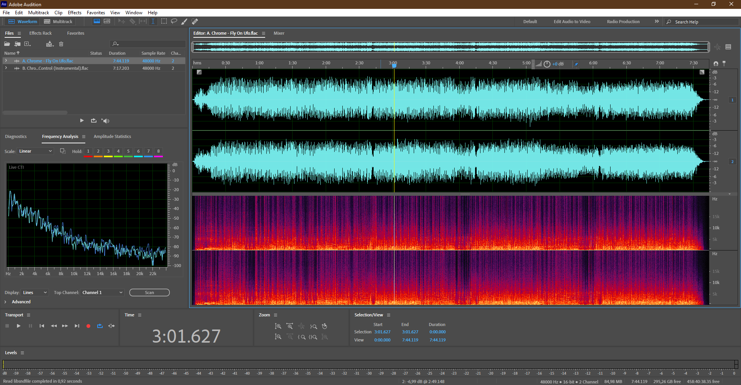Toggle channel 2 enable button

click(x=732, y=162)
